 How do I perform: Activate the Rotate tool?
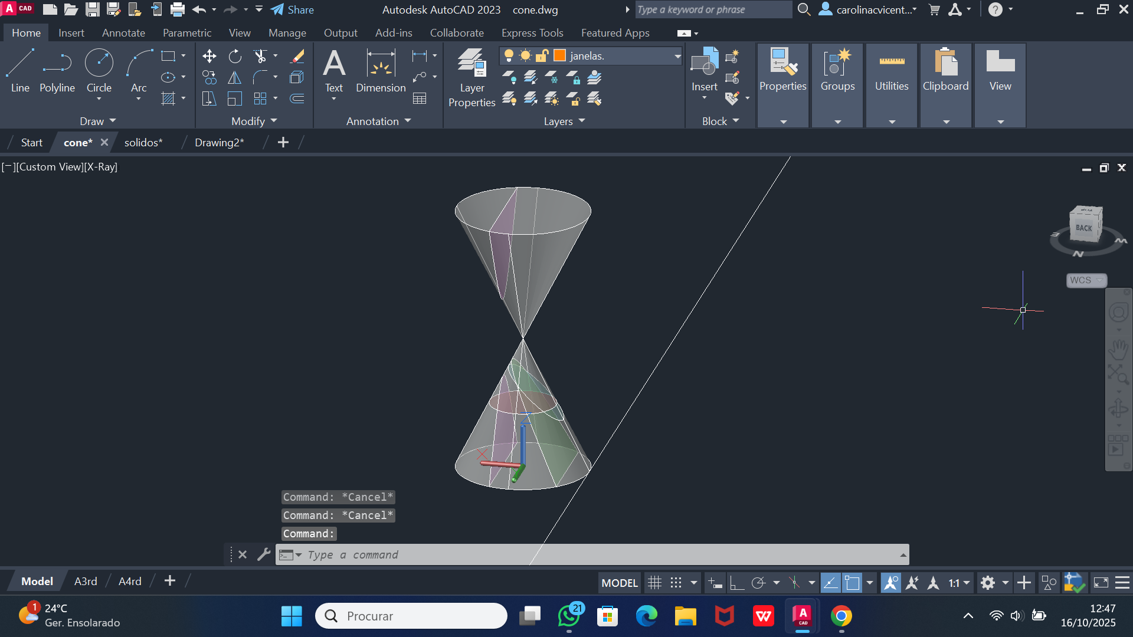coord(235,56)
